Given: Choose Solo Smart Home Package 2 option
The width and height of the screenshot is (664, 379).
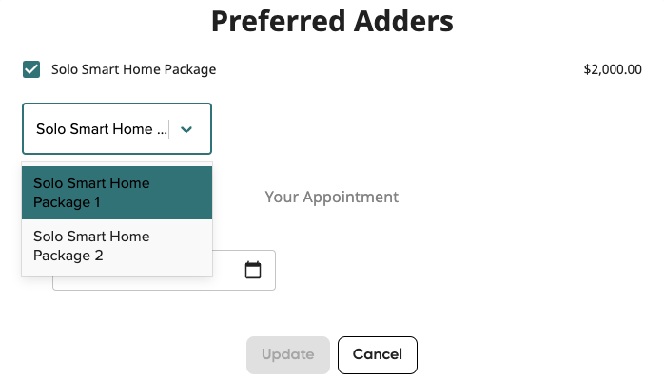Looking at the screenshot, I should pyautogui.click(x=117, y=246).
